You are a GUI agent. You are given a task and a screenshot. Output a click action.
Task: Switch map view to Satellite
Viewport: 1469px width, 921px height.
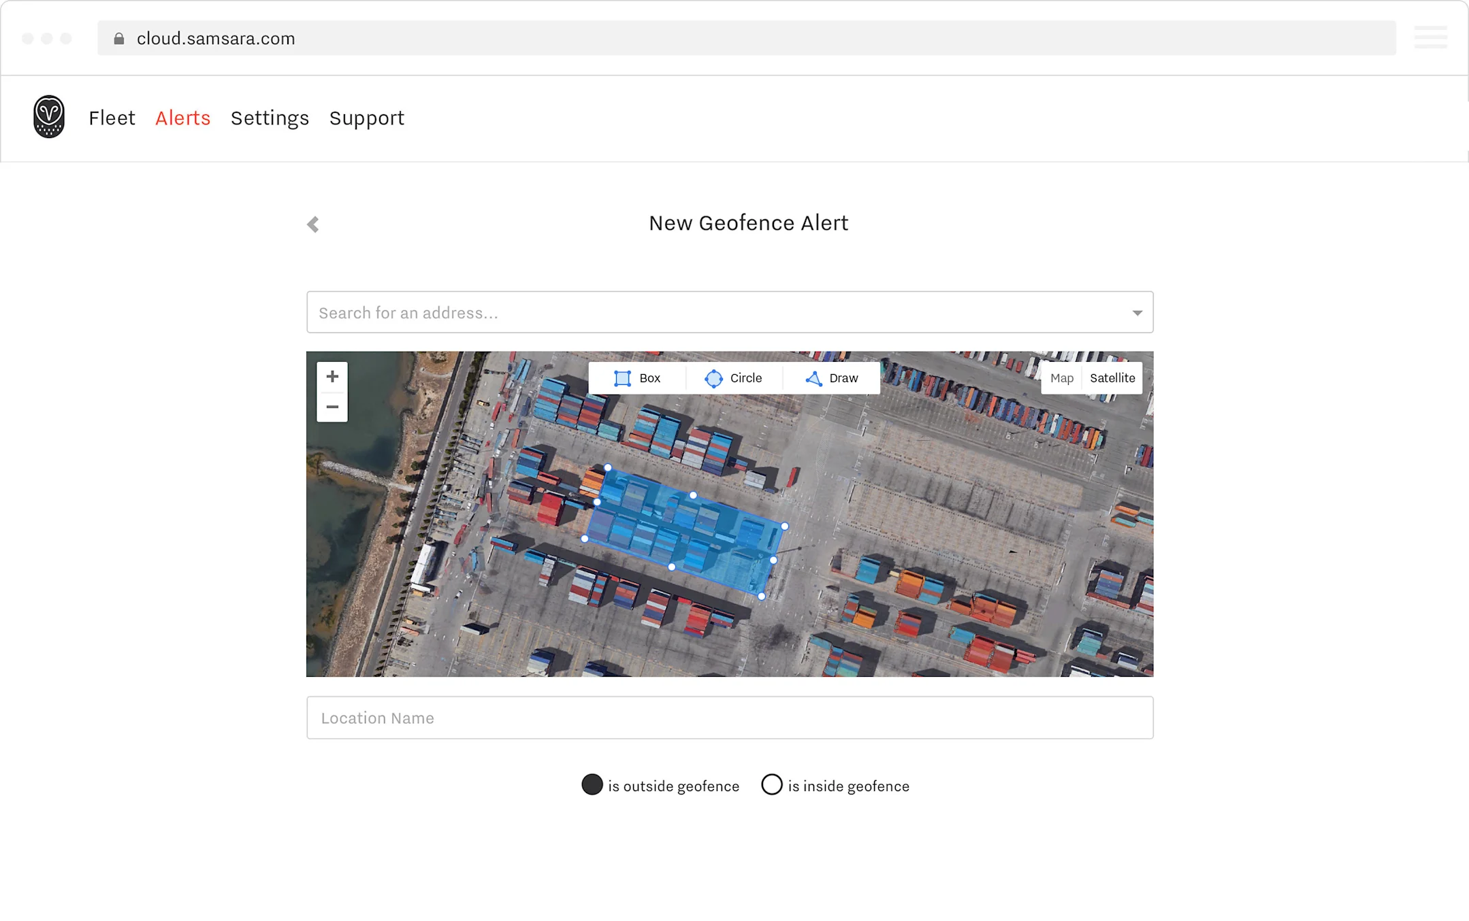[1112, 378]
